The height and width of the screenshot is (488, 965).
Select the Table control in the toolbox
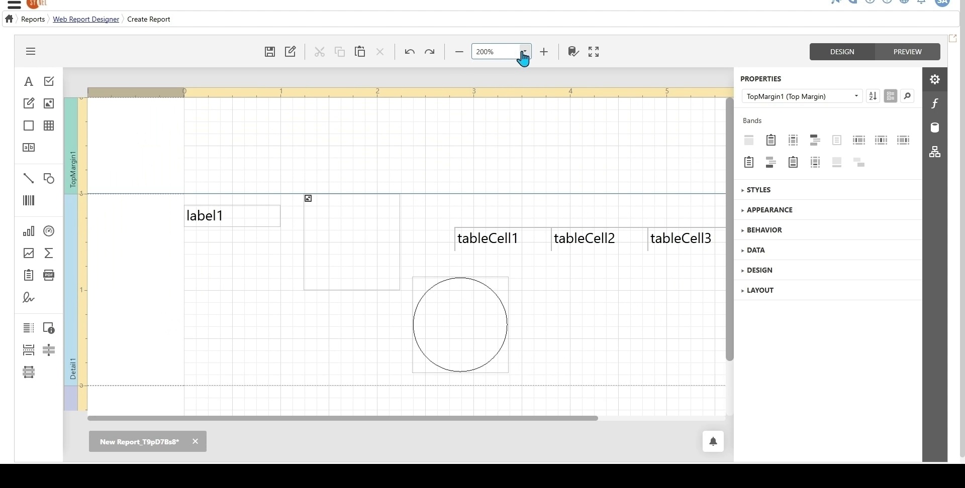pyautogui.click(x=49, y=126)
